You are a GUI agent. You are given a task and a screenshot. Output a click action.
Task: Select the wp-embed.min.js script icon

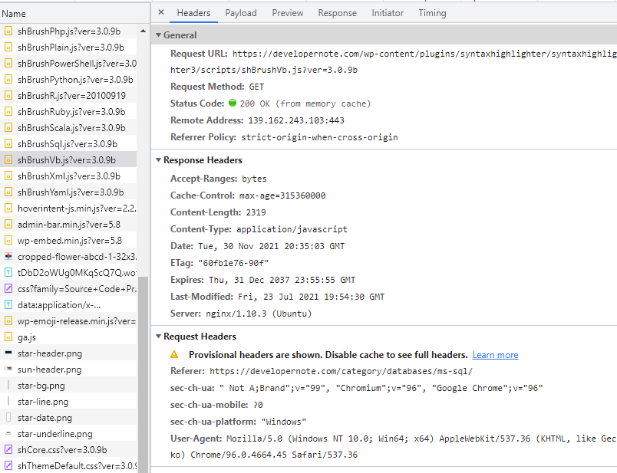click(8, 241)
